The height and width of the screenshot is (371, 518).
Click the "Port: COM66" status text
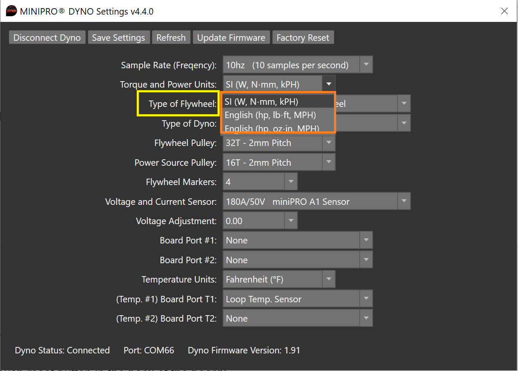click(149, 350)
